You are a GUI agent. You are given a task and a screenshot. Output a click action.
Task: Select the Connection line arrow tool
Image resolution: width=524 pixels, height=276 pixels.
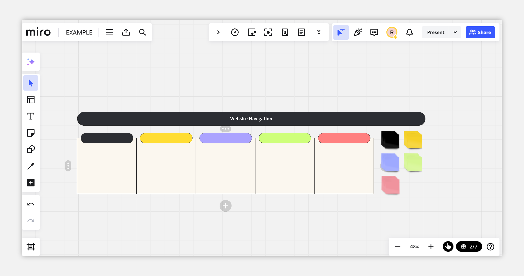(x=31, y=166)
